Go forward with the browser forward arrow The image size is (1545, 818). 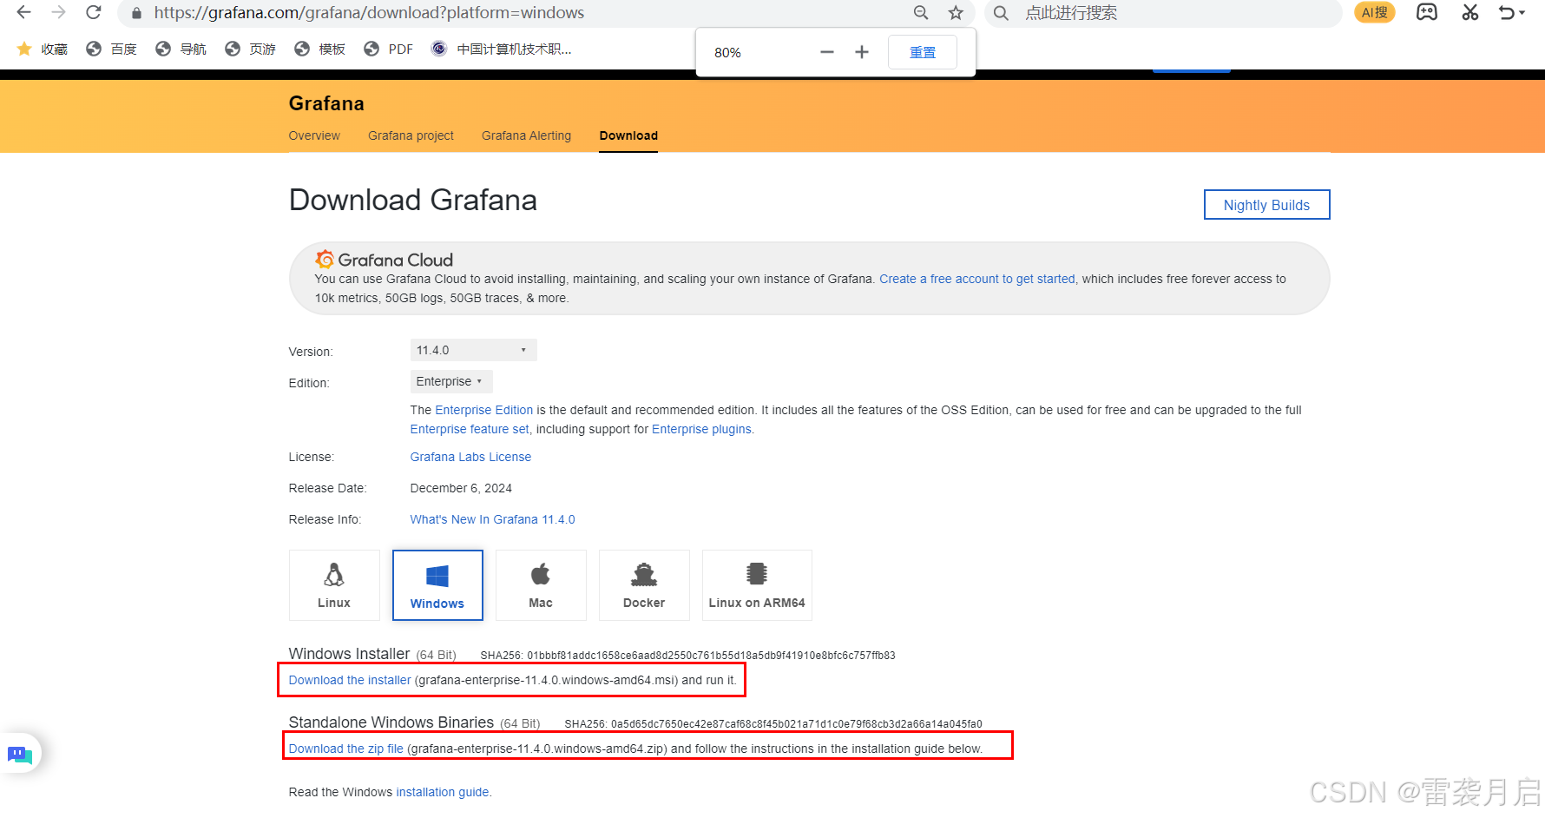[x=58, y=12]
